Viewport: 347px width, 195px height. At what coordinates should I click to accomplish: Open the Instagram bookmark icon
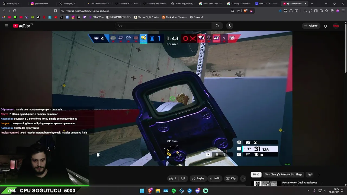point(73,17)
